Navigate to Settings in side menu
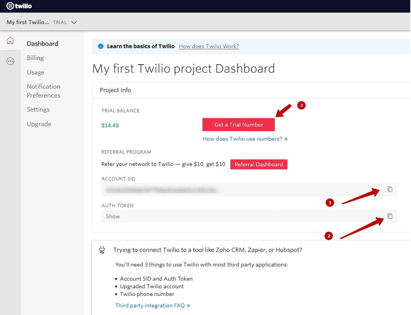This screenshot has width=411, height=315. [x=38, y=109]
